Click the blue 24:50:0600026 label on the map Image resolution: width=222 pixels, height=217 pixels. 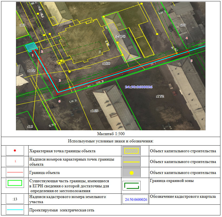coord(139,87)
